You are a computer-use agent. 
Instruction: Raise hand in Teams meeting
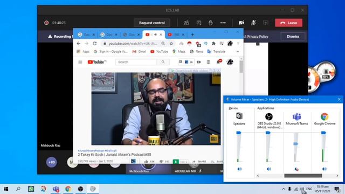tap(211, 23)
